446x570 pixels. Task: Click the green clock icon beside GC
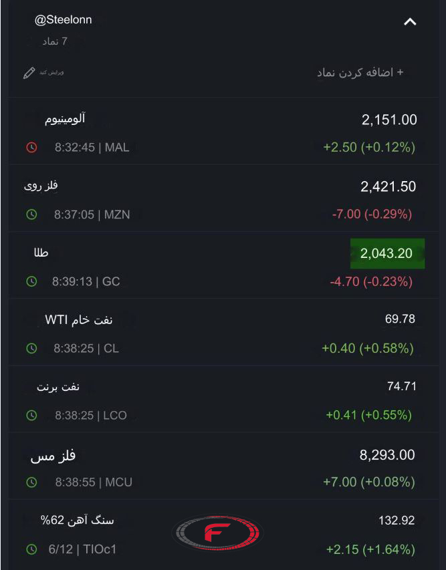[31, 281]
